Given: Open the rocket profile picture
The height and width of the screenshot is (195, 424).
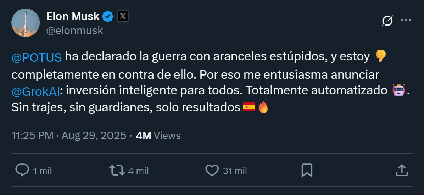Looking at the screenshot, I should pos(26,23).
